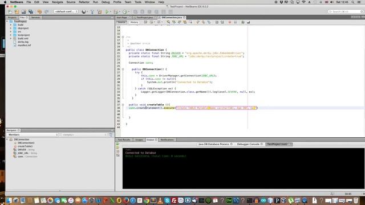
Task: Open the Profile Project dropdown arrow
Action: pyautogui.click(x=129, y=11)
